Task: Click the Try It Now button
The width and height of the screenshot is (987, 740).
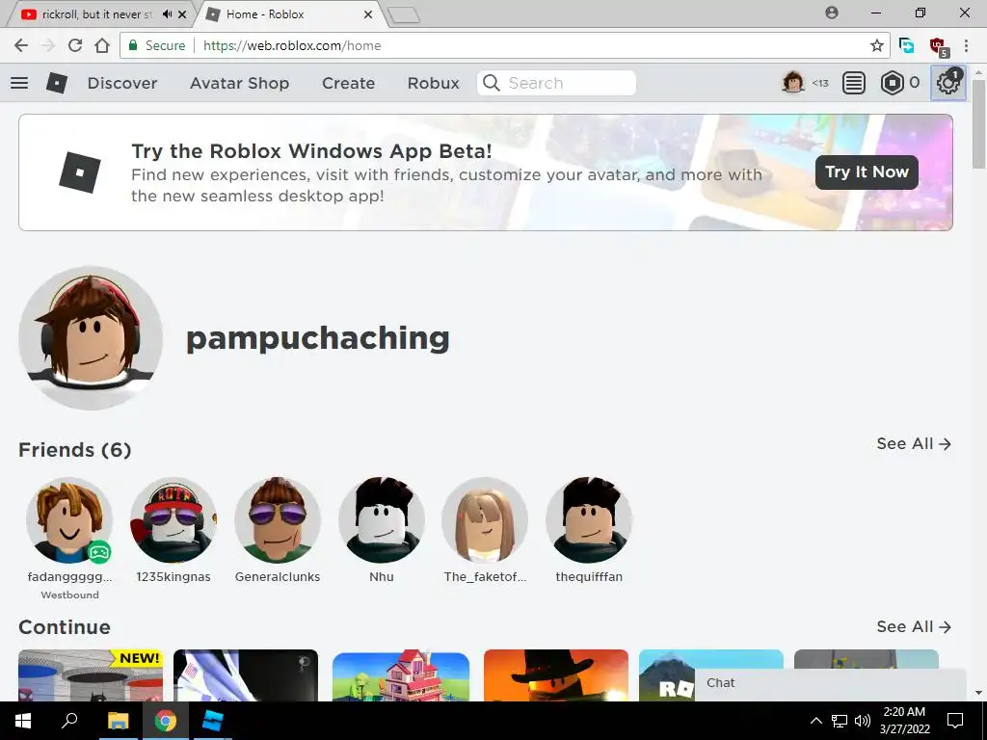Action: click(x=867, y=172)
